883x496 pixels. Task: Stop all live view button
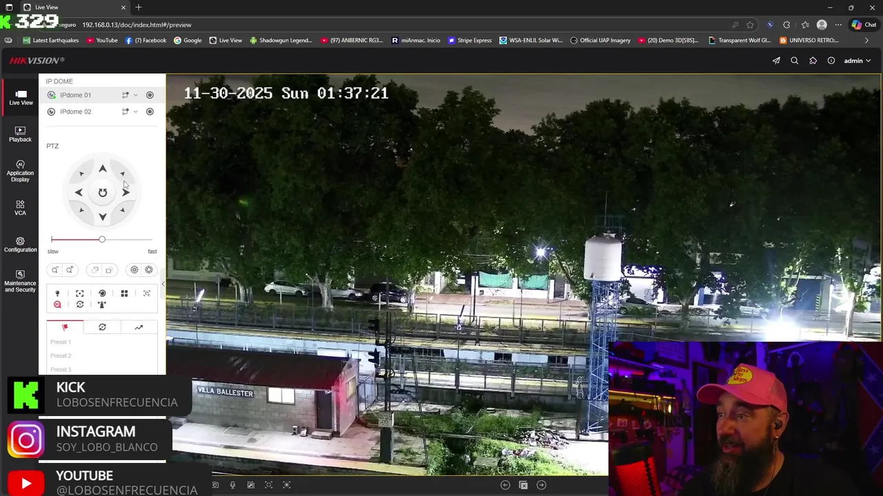523,485
